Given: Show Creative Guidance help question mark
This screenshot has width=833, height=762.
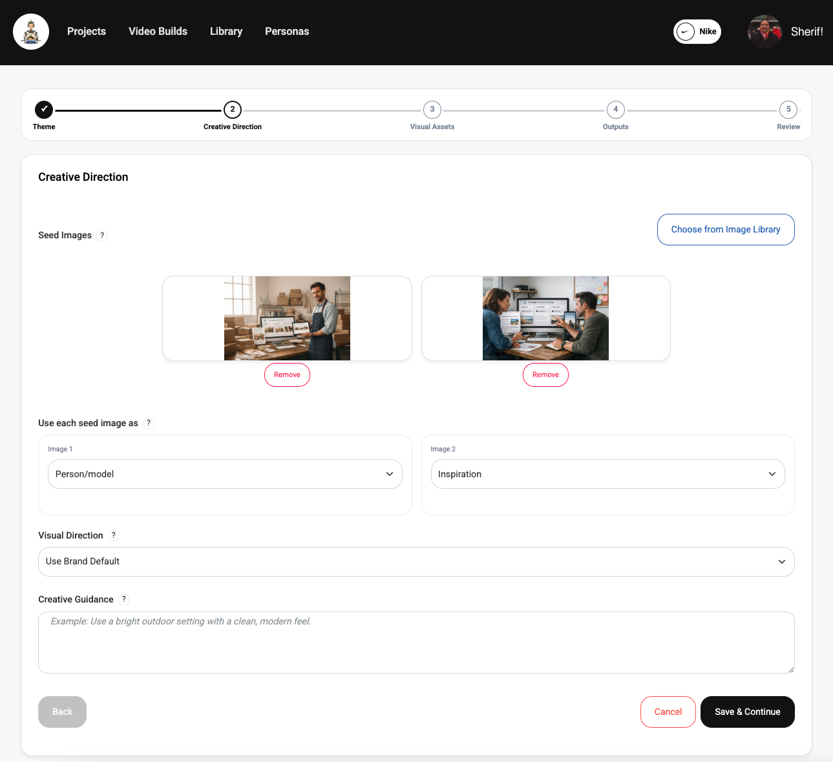Looking at the screenshot, I should [124, 599].
